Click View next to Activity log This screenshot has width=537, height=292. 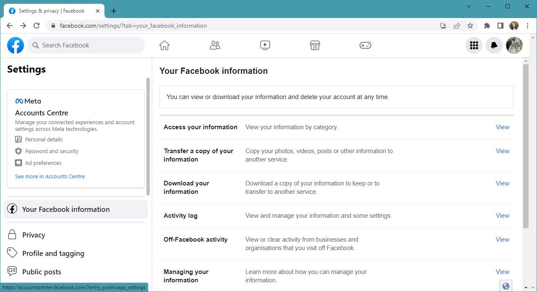pyautogui.click(x=502, y=215)
